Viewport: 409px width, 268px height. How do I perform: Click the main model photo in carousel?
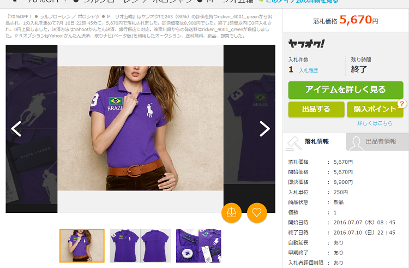click(x=140, y=129)
